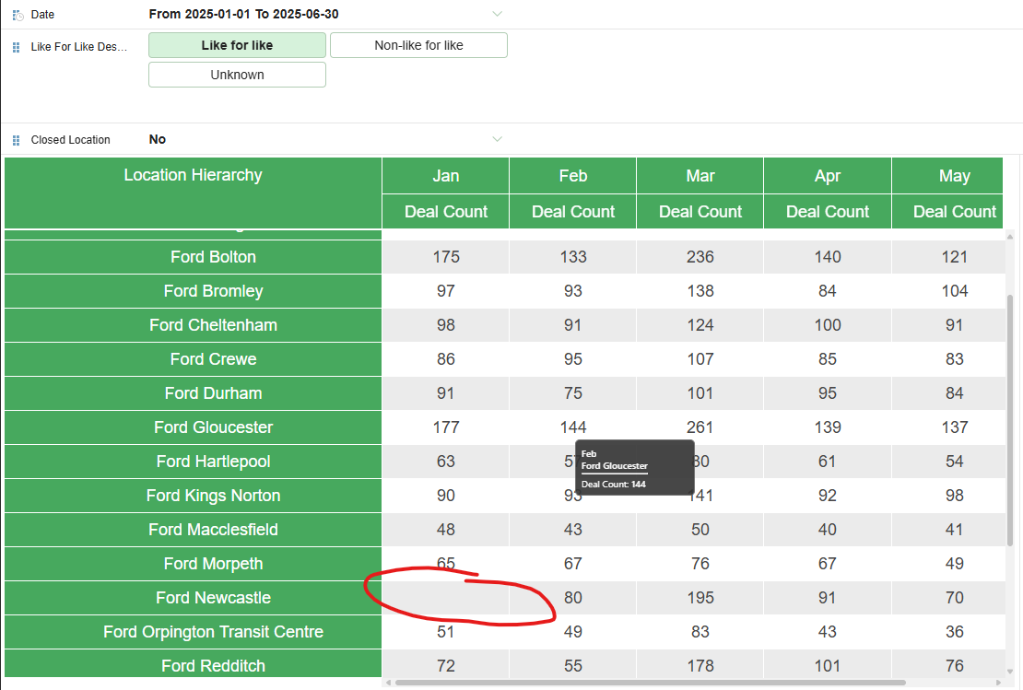1023x690 pixels.
Task: Click Ford Redditch Mar value 178
Action: 700,664
